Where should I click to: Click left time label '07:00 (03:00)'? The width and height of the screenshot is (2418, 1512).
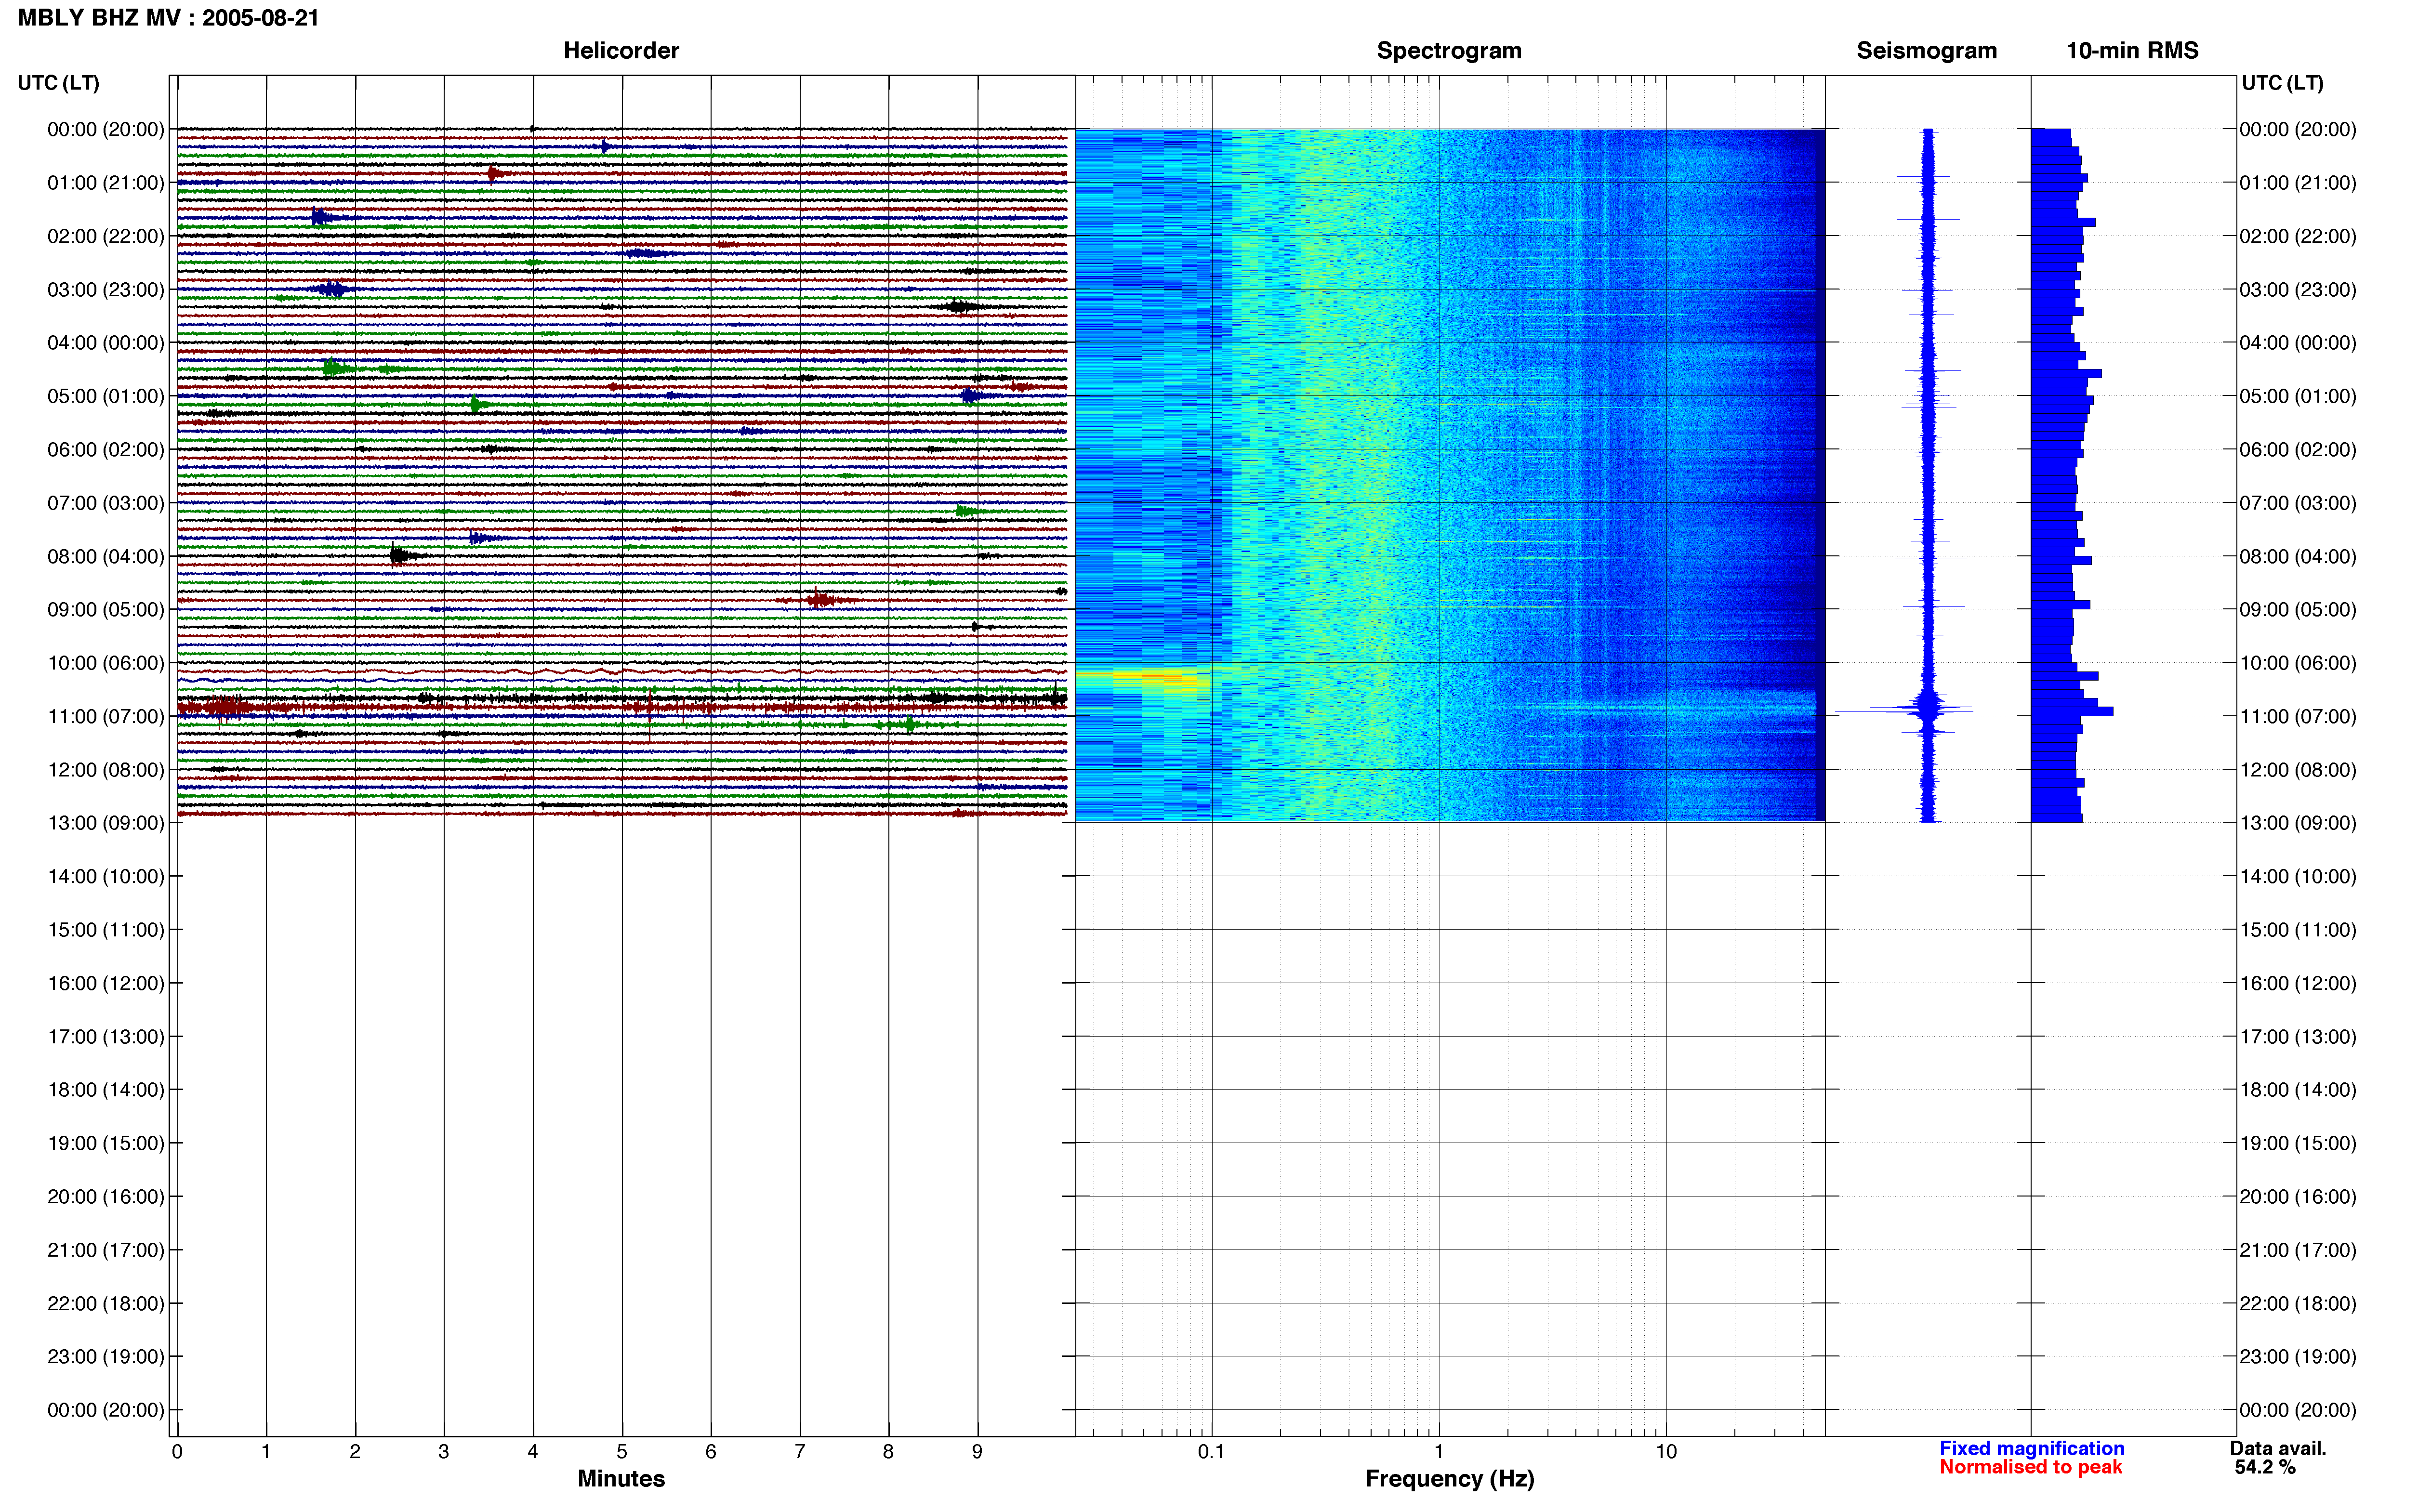tap(106, 502)
